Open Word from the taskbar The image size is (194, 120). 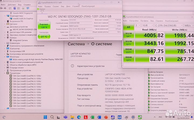coord(99,117)
